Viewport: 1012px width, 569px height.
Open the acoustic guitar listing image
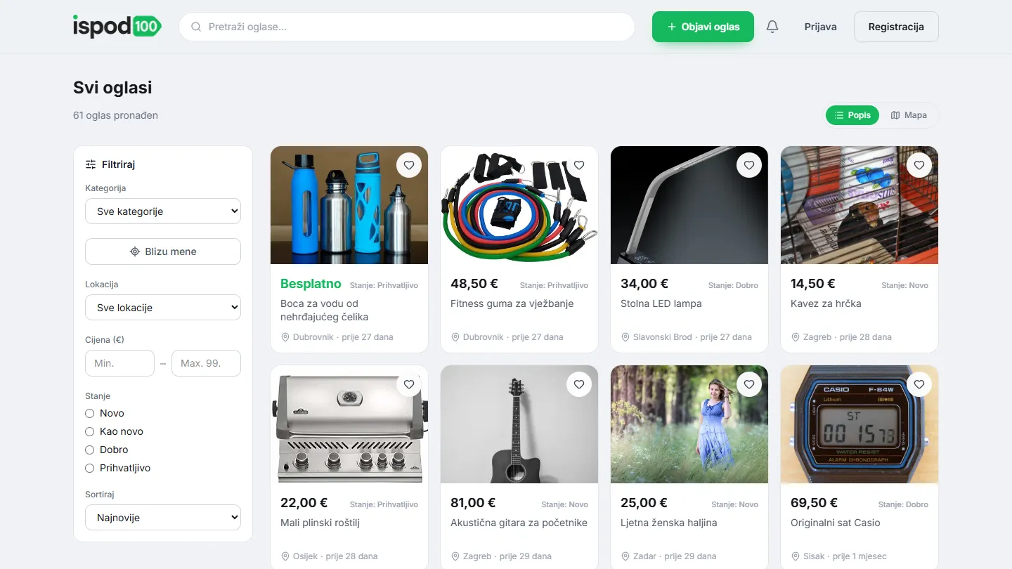[x=519, y=424]
